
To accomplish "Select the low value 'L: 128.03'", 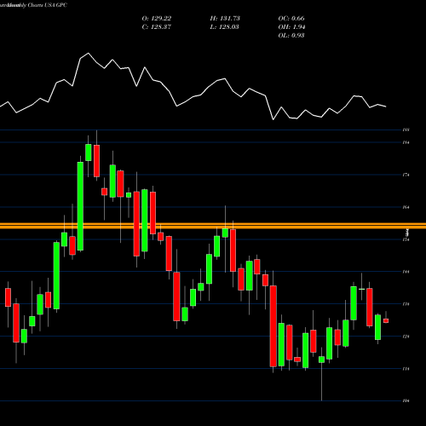I will [224, 27].
